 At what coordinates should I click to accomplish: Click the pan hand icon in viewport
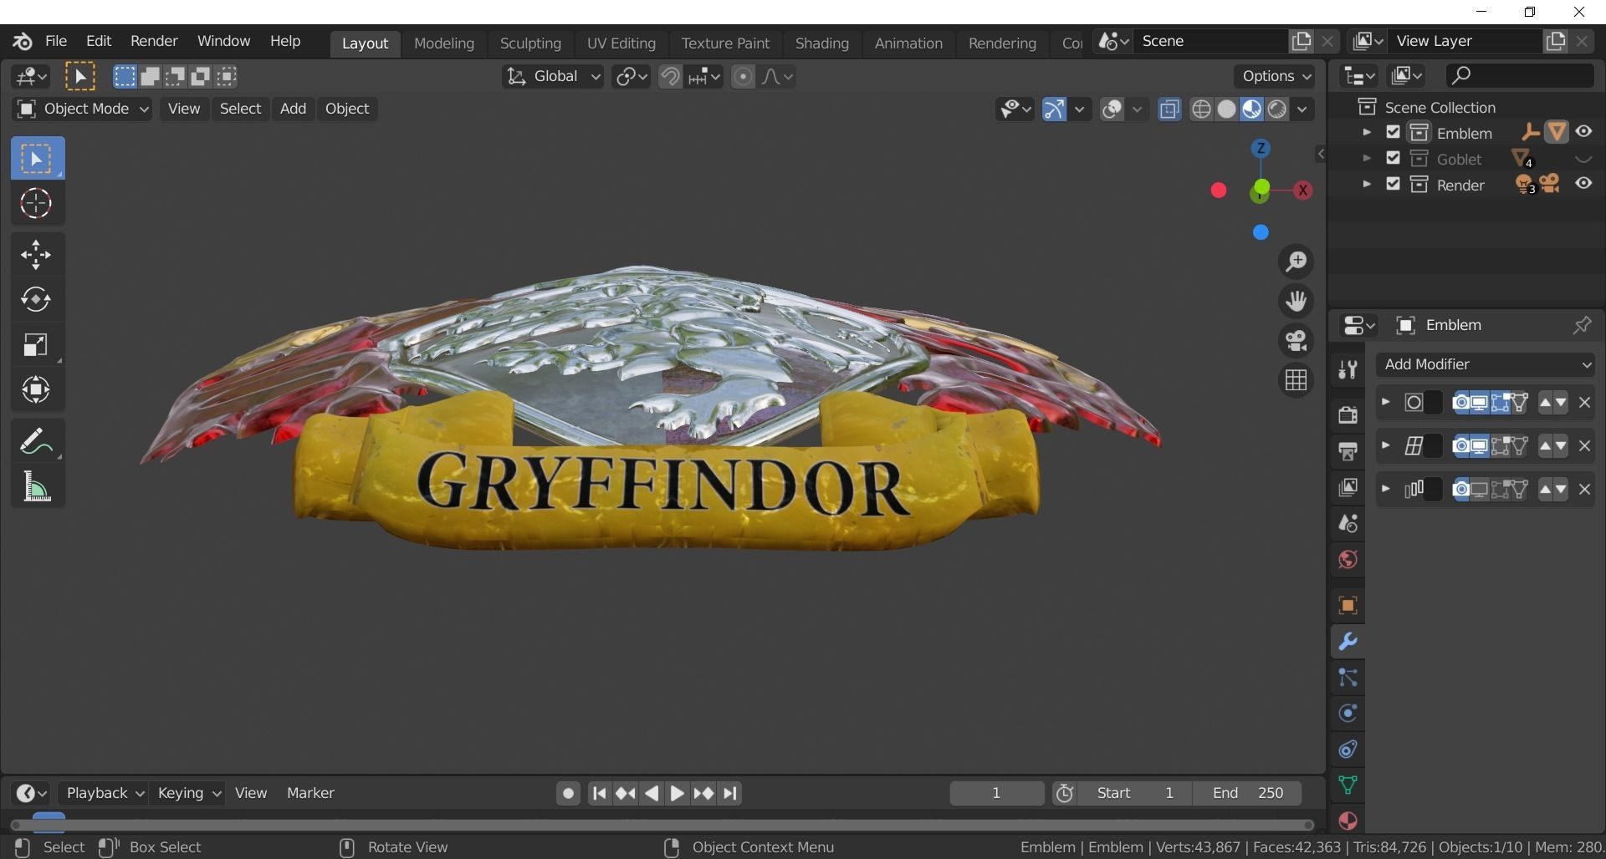coord(1296,302)
